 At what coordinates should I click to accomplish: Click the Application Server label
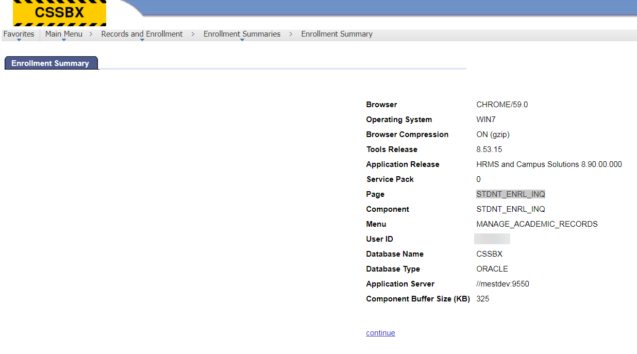click(x=400, y=284)
